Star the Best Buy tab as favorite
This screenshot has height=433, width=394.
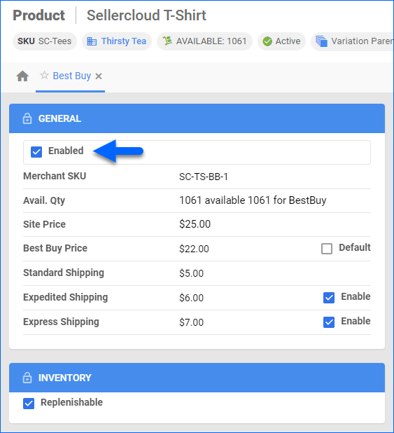point(44,75)
